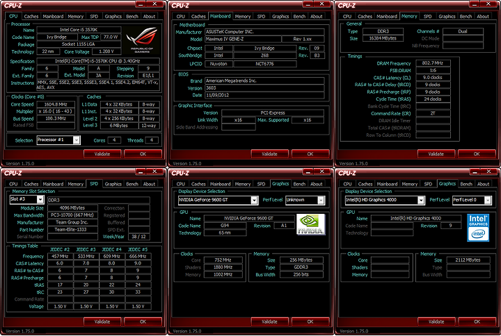Click the Week/Year 38 / 12 field
This screenshot has width=501, height=336.
138,237
